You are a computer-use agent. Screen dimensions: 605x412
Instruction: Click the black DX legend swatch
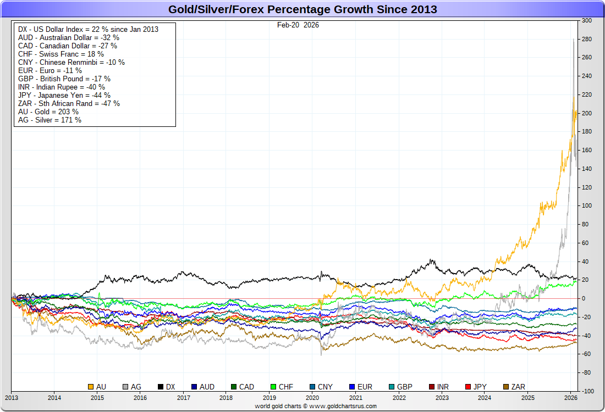161,387
